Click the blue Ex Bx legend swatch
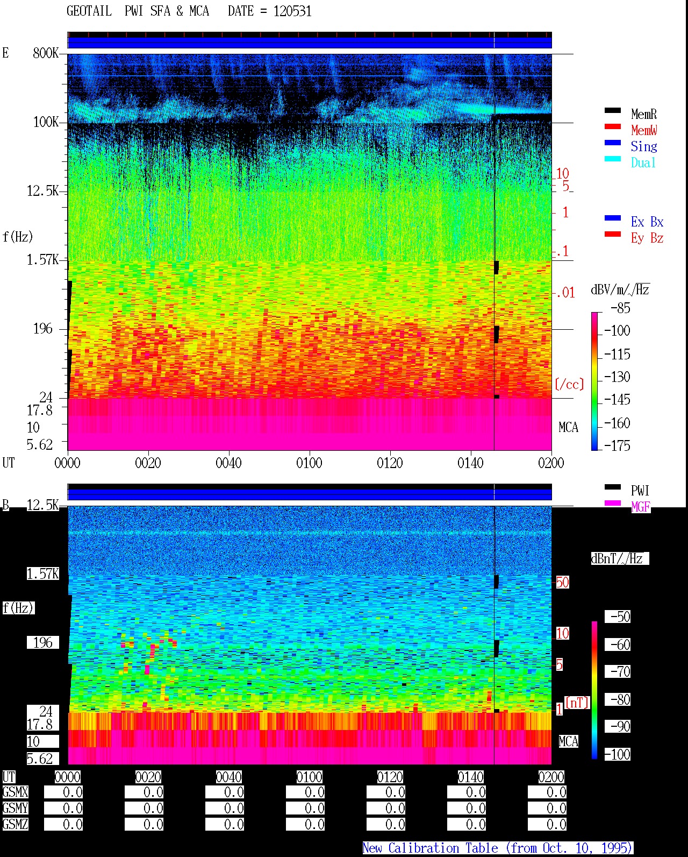 pos(613,218)
